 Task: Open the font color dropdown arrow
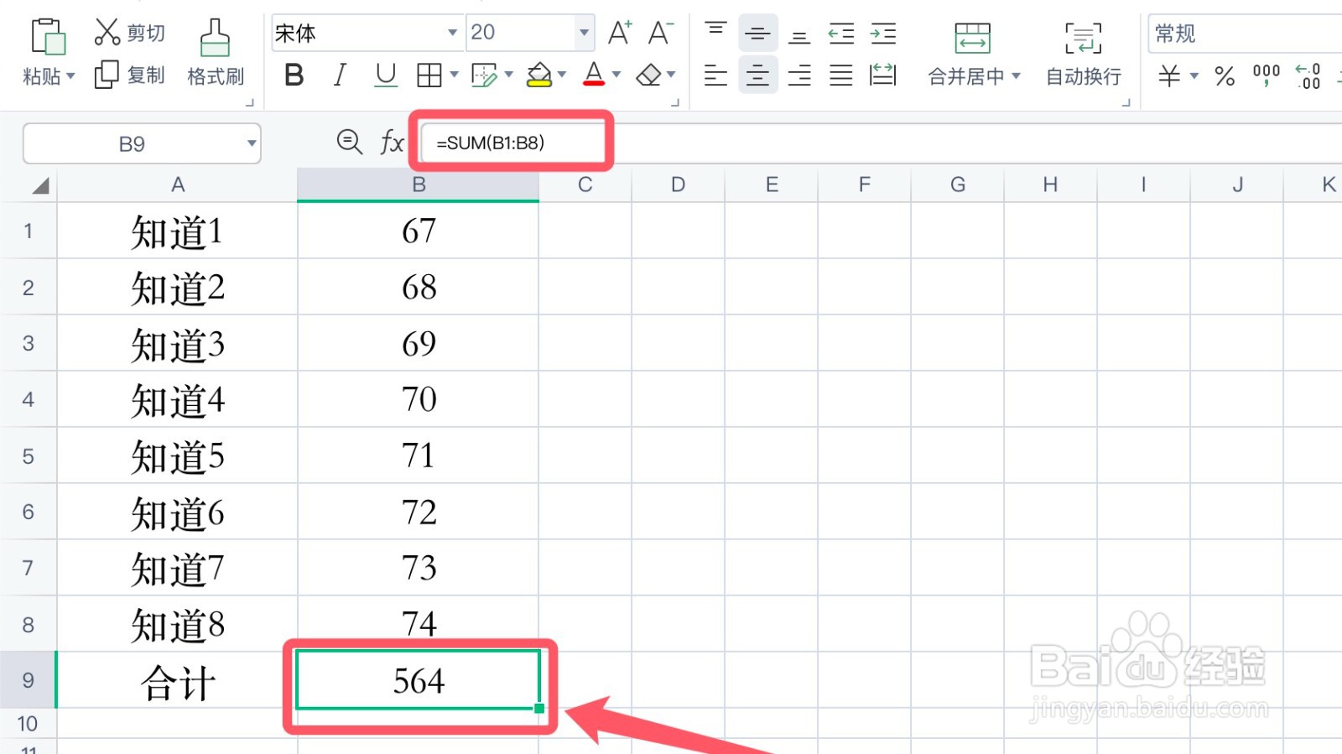coord(616,75)
